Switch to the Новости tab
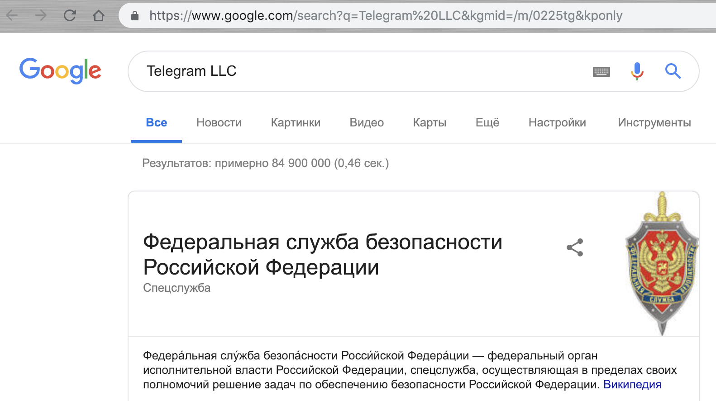The height and width of the screenshot is (401, 716). [219, 123]
